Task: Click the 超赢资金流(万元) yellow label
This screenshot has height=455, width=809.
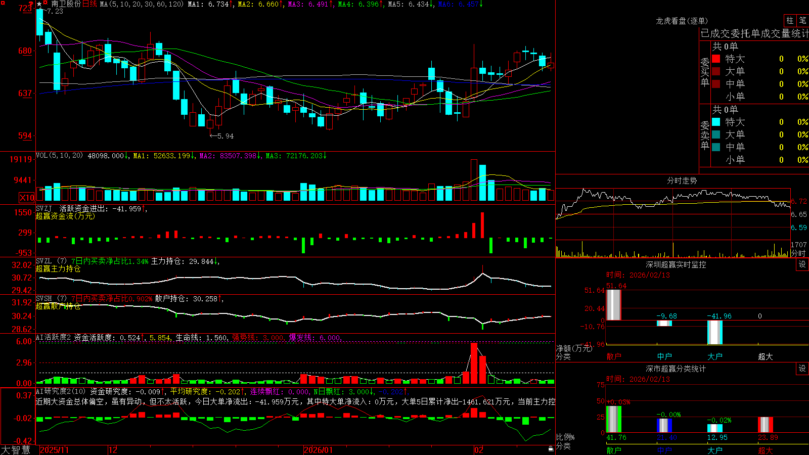Action: click(65, 216)
